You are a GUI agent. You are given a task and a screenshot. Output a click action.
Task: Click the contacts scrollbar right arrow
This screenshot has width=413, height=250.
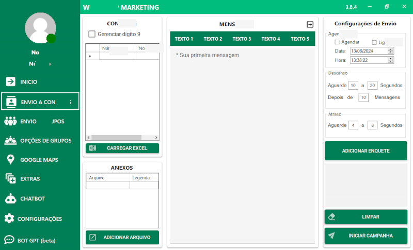pyautogui.click(x=156, y=138)
